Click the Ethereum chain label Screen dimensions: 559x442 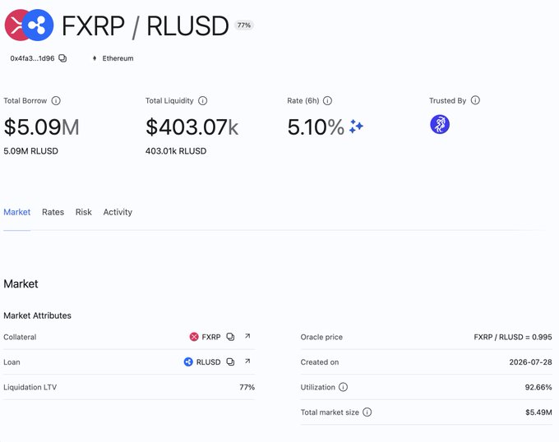pos(118,58)
